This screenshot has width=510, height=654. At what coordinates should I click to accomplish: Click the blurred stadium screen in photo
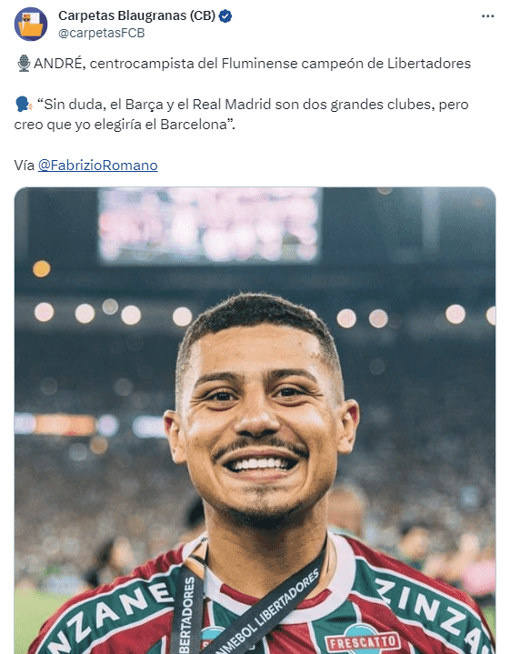[x=210, y=226]
